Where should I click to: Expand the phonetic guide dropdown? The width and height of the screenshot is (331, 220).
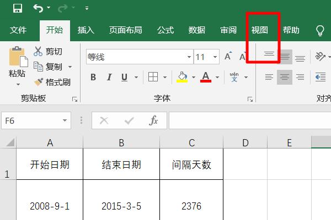(x=246, y=77)
